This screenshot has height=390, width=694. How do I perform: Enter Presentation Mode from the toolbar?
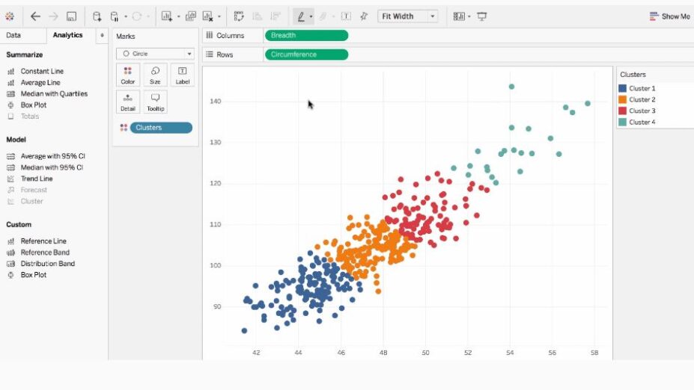(481, 16)
